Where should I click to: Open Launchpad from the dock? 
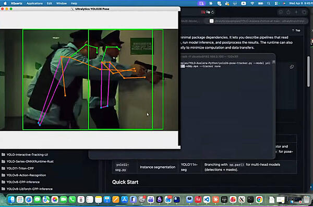coord(20,199)
